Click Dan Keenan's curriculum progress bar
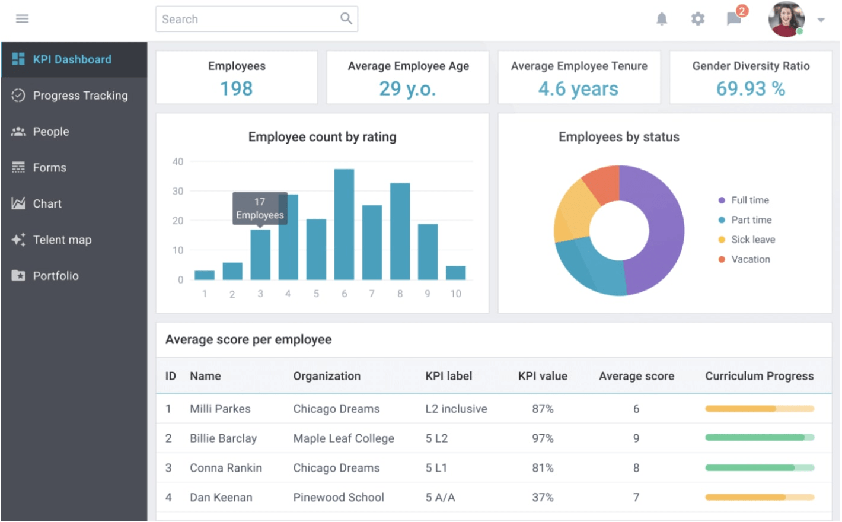This screenshot has width=842, height=522. click(x=759, y=497)
